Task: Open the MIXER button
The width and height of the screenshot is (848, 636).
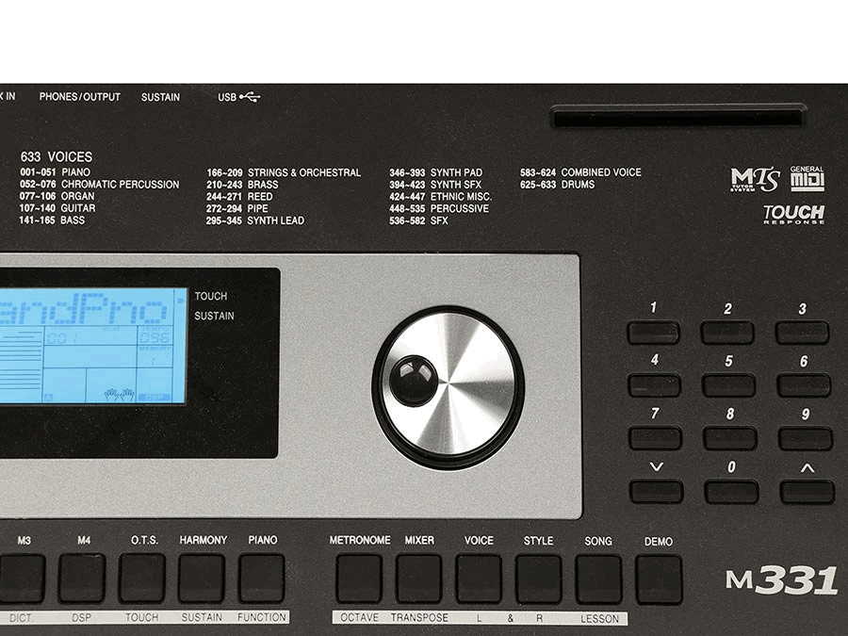Action: (x=418, y=579)
